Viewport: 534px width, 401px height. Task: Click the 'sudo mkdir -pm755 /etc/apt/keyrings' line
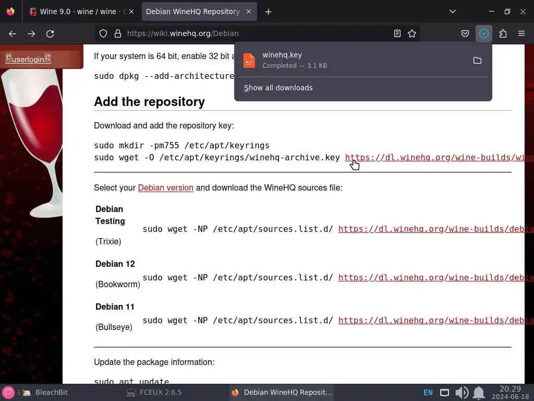(181, 146)
